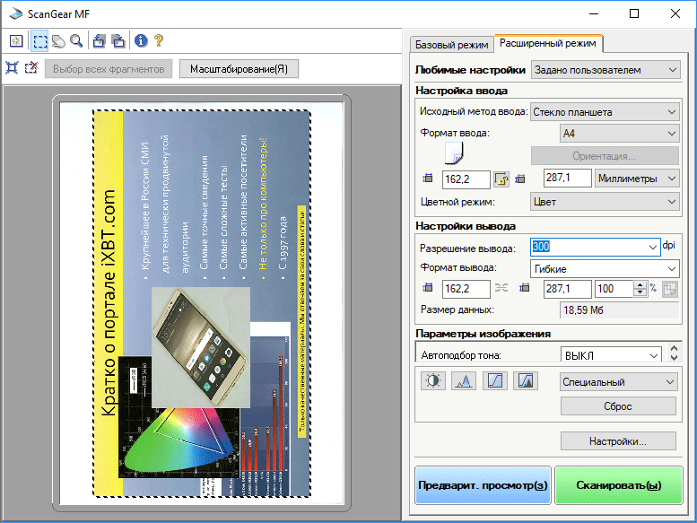The width and height of the screenshot is (697, 523).
Task: Toggle the aspect ratio lock icon
Action: (501, 179)
